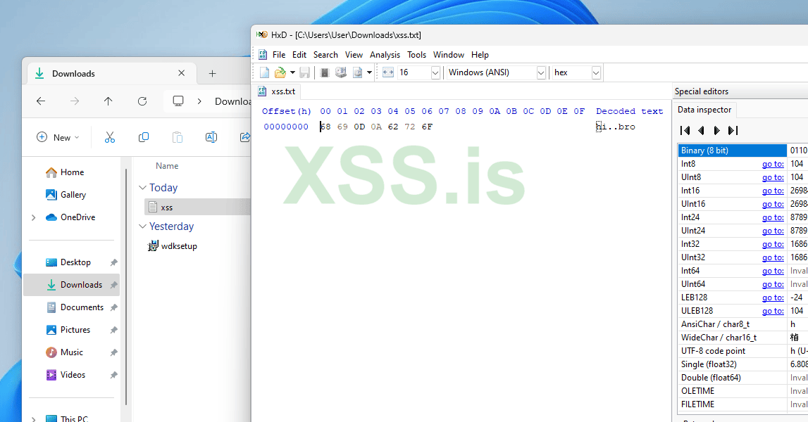Image resolution: width=808 pixels, height=422 pixels.
Task: Select the Binary (8 bit) row
Action: (x=742, y=151)
